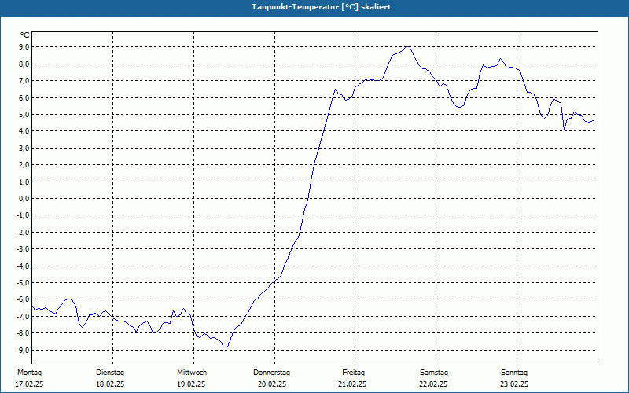Click the date 19.02.25

tap(191, 384)
